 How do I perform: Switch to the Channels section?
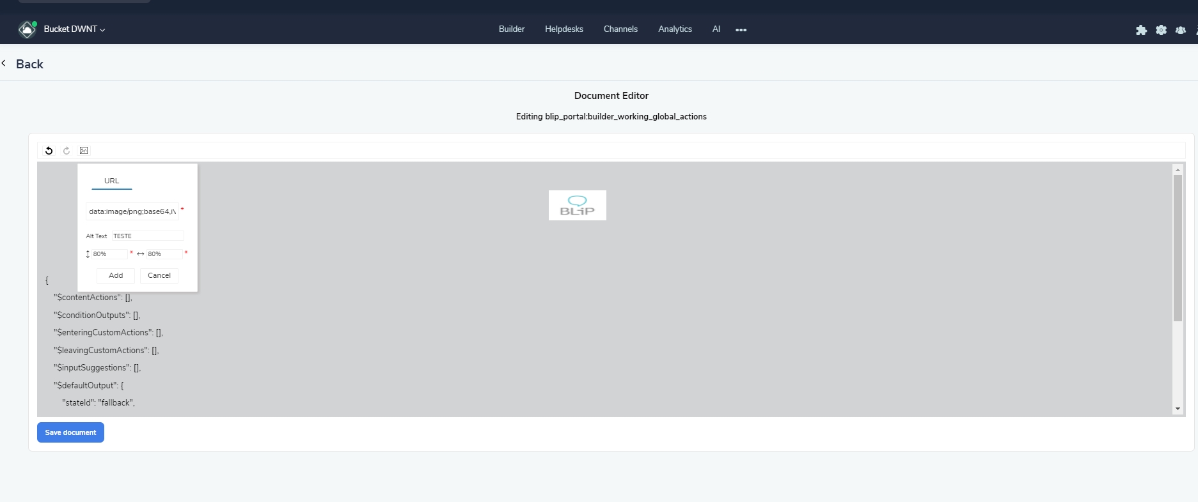[x=620, y=29]
